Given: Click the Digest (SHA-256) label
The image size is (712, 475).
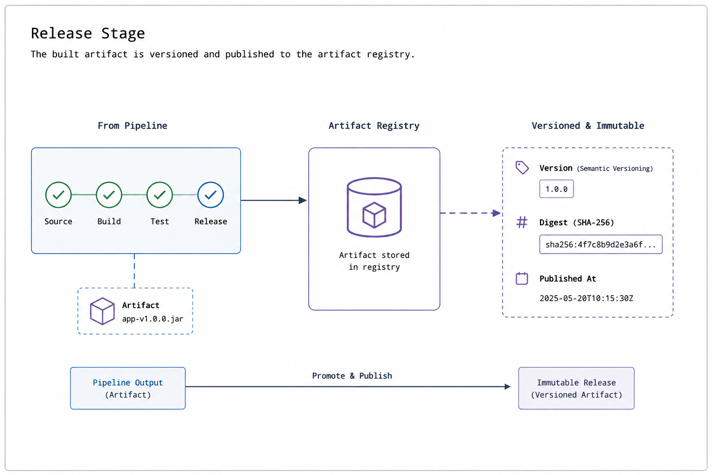Looking at the screenshot, I should coord(577,223).
